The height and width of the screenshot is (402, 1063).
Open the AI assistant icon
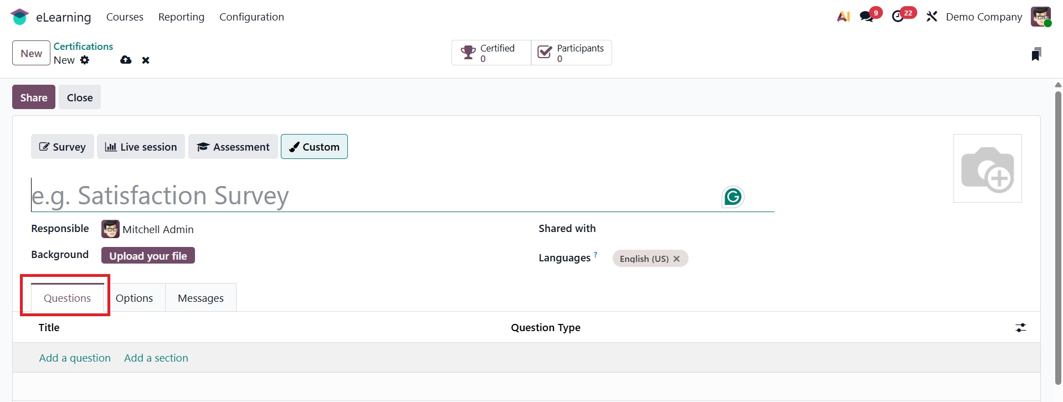pyautogui.click(x=843, y=17)
